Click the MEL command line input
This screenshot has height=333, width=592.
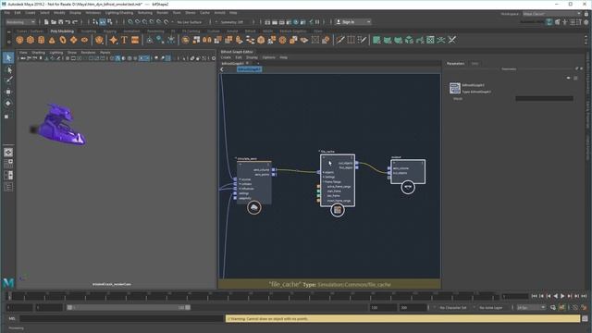[x=122, y=318]
